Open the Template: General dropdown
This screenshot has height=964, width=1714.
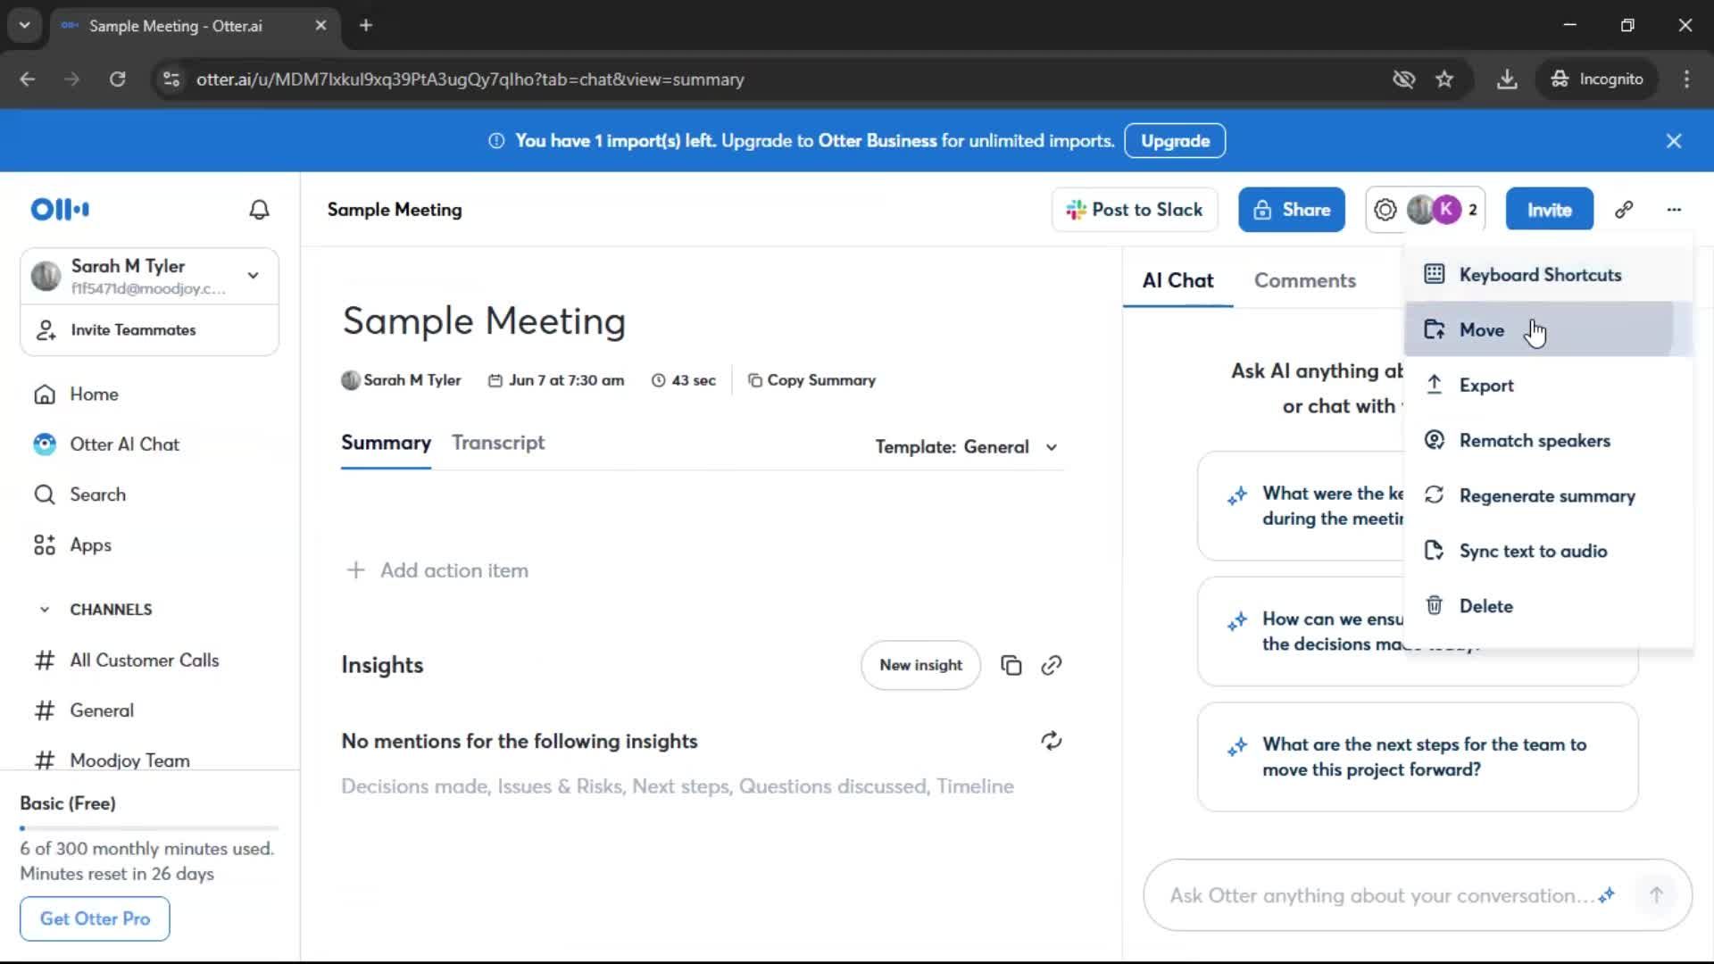click(x=967, y=447)
